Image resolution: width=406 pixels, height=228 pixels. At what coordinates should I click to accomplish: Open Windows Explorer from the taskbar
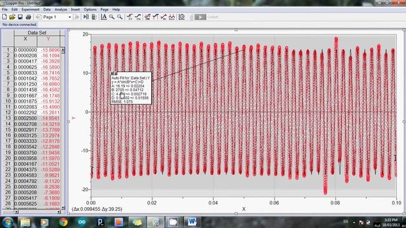[25, 222]
